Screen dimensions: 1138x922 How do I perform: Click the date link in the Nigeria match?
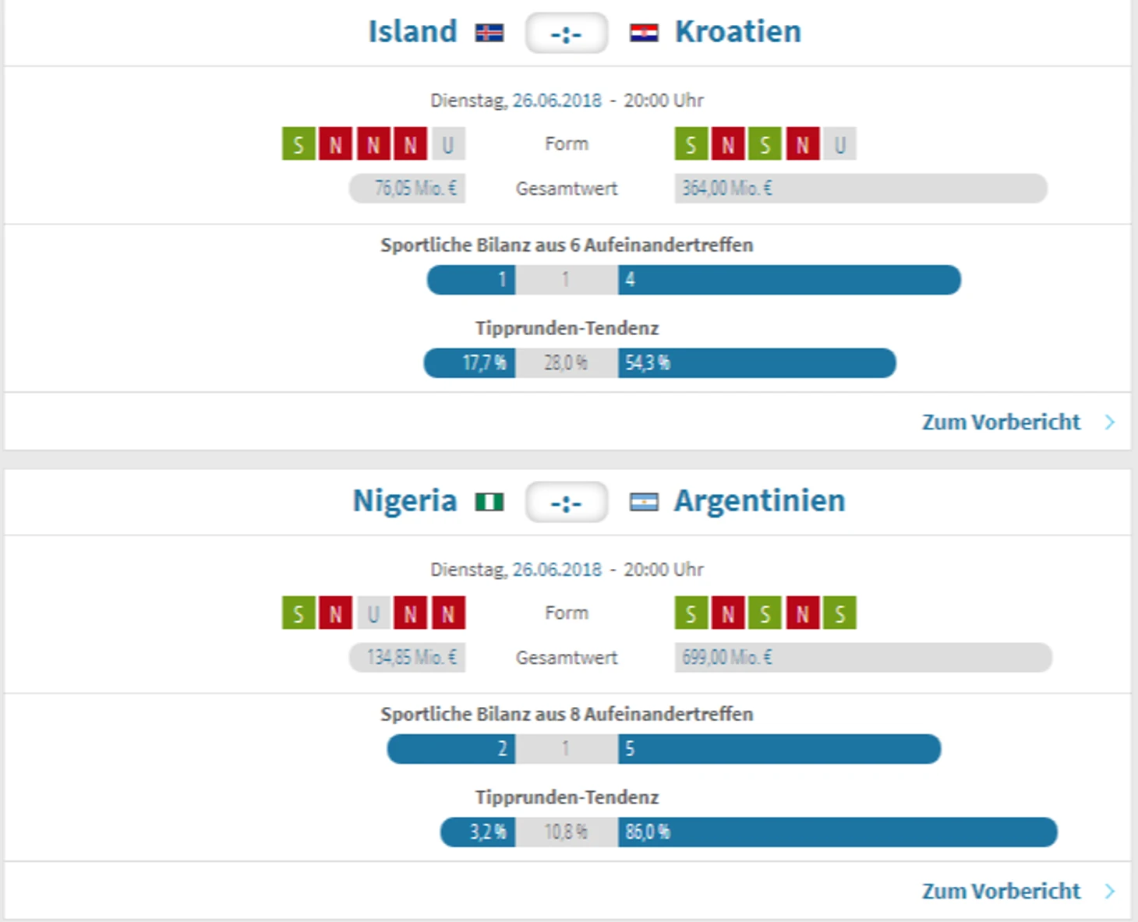point(557,570)
